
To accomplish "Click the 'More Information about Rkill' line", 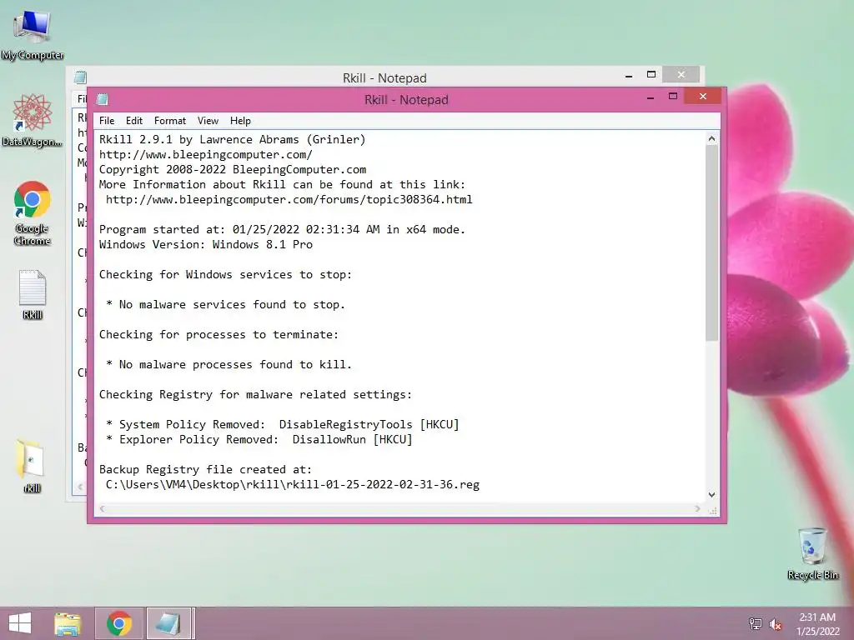I will pos(282,184).
